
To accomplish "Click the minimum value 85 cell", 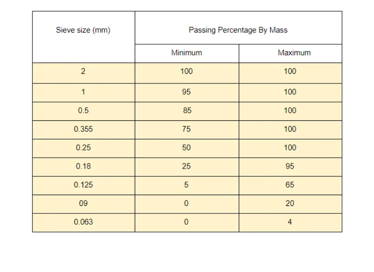I will click(187, 111).
